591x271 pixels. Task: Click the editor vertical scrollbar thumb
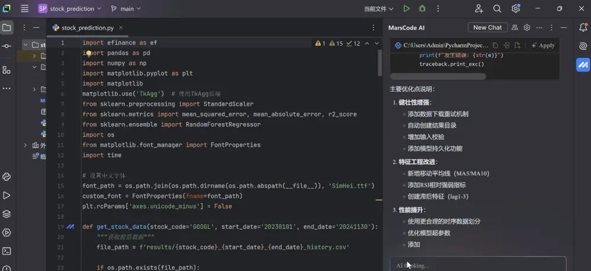click(380, 62)
